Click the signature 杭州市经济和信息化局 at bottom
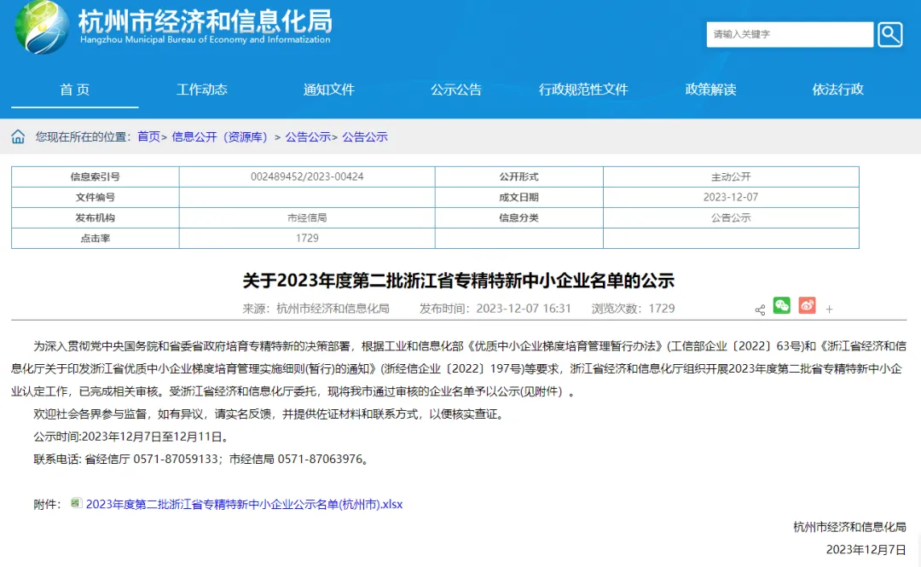Screen dimensions: 921x567 pos(849,527)
